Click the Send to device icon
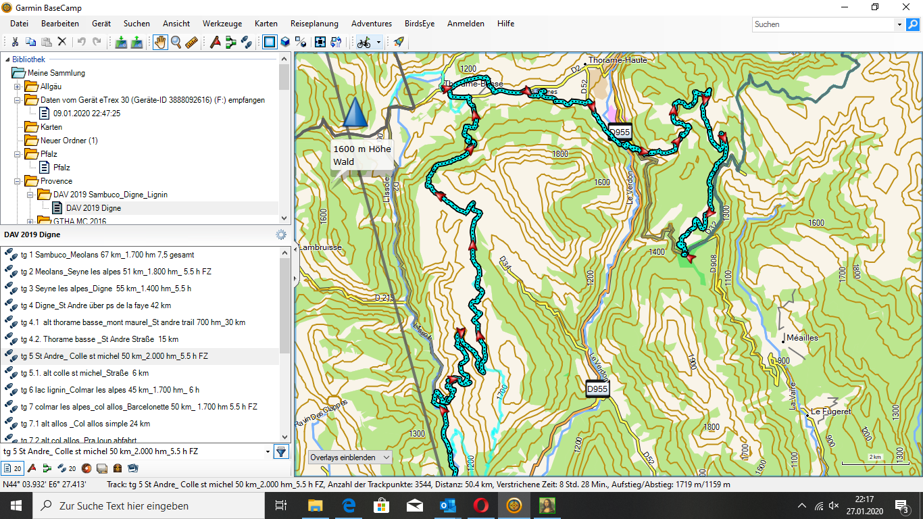923x519 pixels. 121,42
